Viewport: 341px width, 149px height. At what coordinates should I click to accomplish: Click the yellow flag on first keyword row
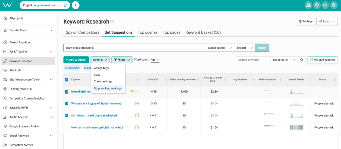pyautogui.click(x=132, y=92)
